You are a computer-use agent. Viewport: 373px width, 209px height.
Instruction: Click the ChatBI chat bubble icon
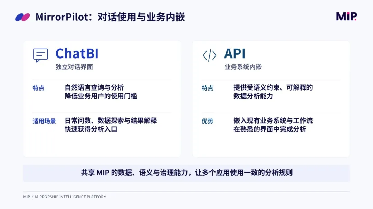(40, 55)
